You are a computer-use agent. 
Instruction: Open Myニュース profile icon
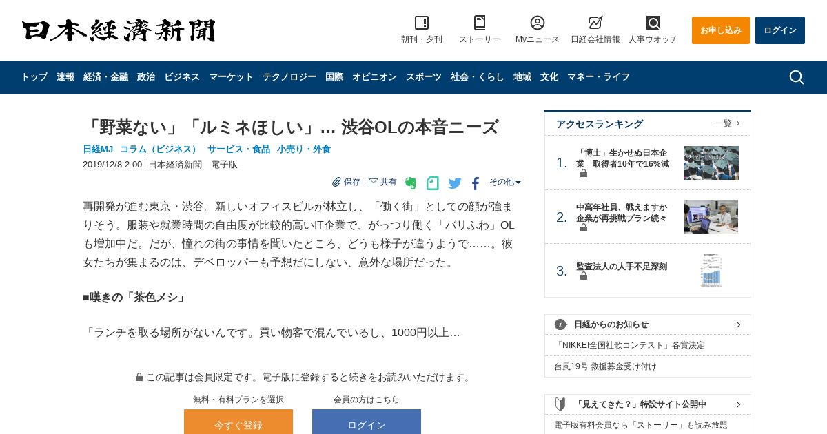[538, 23]
